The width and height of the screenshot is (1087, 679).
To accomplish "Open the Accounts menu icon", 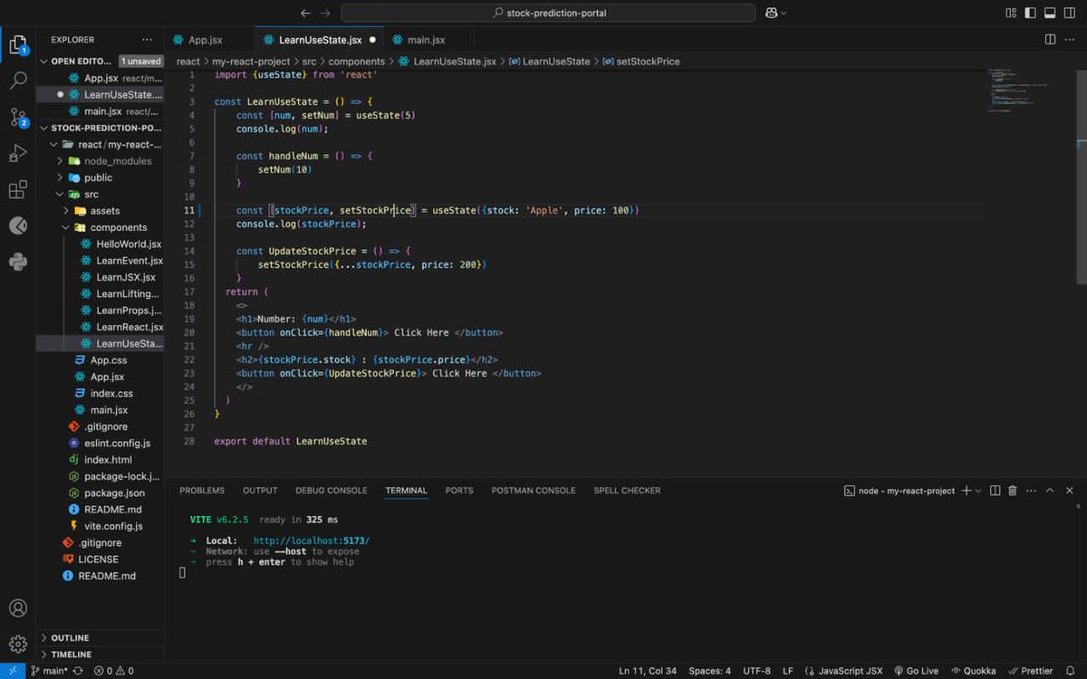I will click(x=18, y=608).
